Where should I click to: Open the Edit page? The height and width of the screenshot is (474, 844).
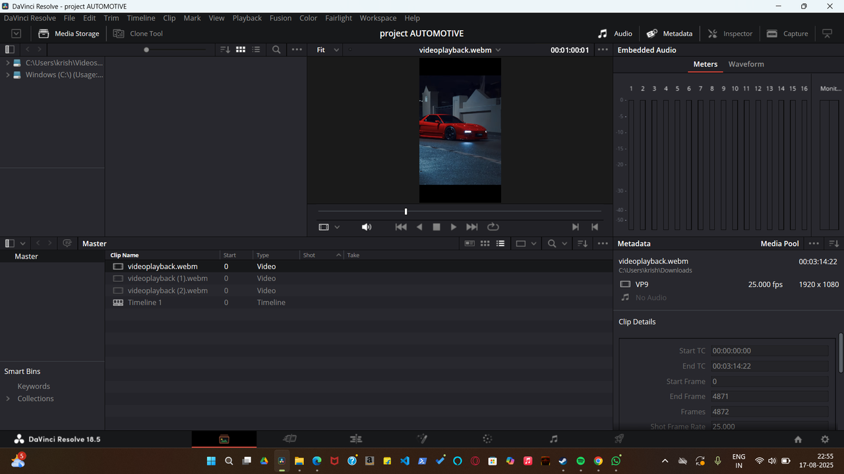[x=356, y=438]
